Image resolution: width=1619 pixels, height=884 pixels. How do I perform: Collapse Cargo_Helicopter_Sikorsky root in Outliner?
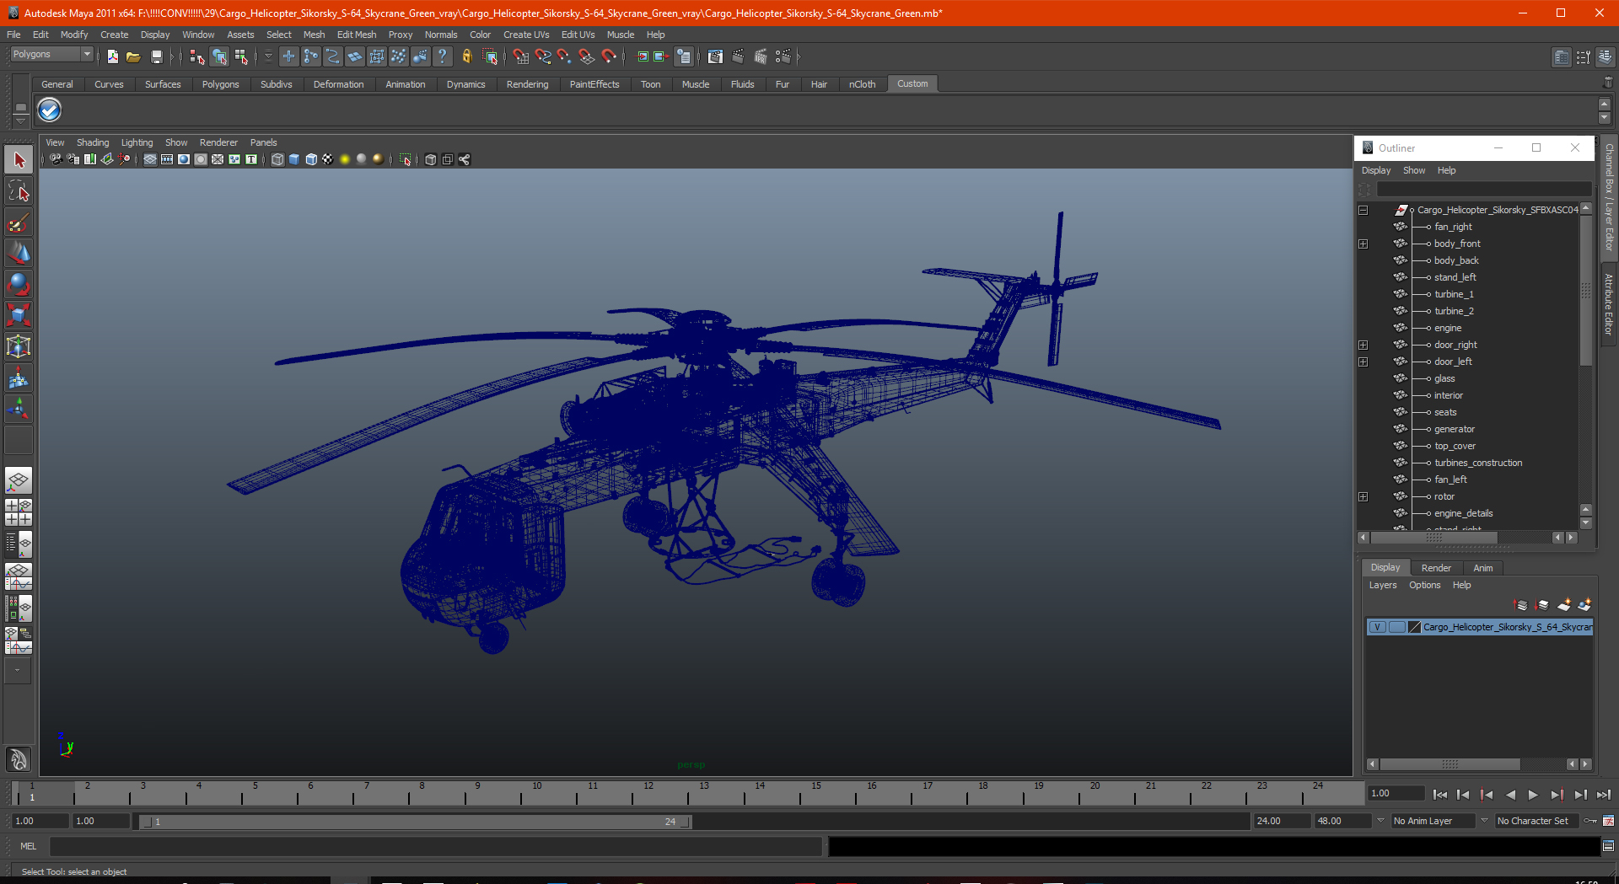coord(1363,210)
